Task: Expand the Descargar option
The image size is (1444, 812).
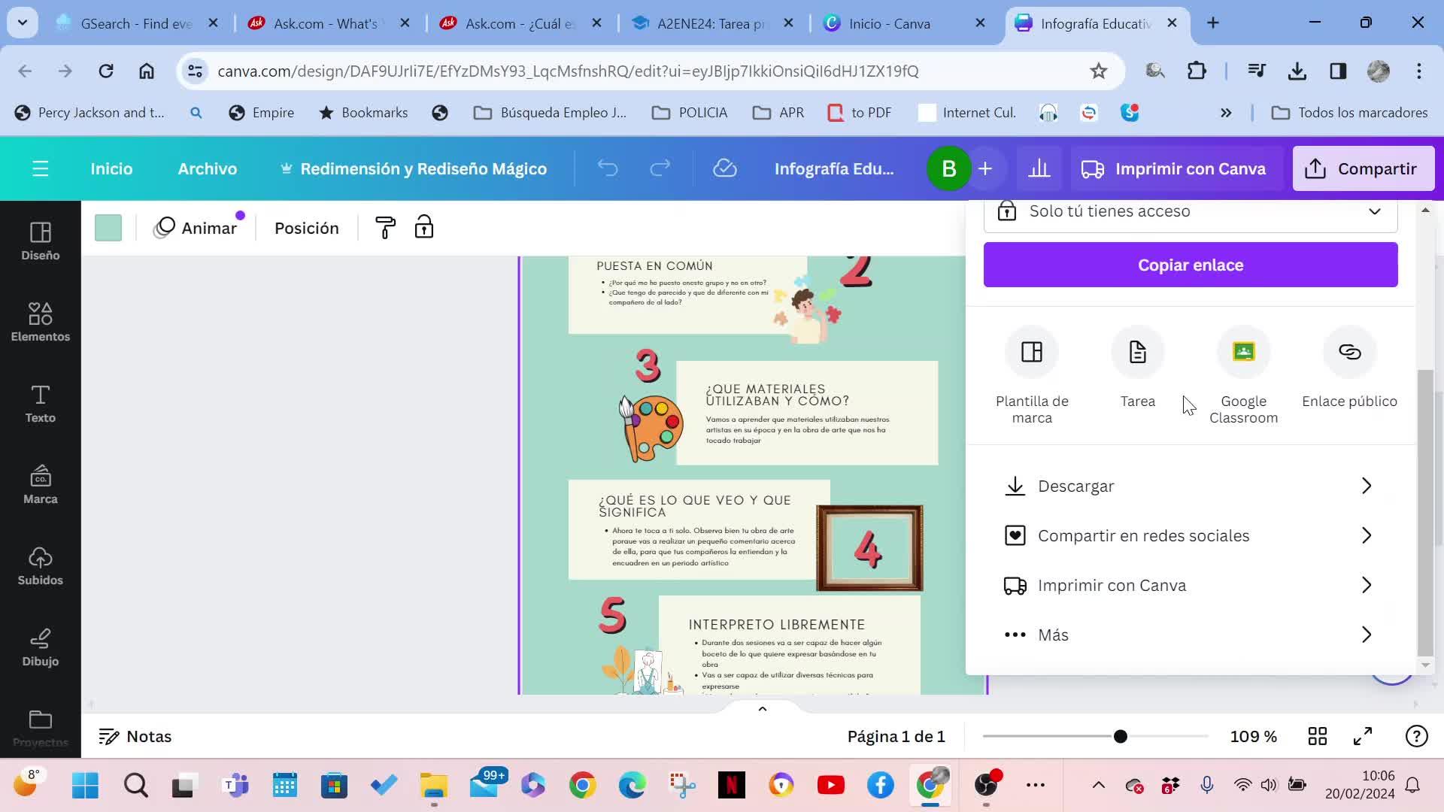Action: click(1190, 486)
